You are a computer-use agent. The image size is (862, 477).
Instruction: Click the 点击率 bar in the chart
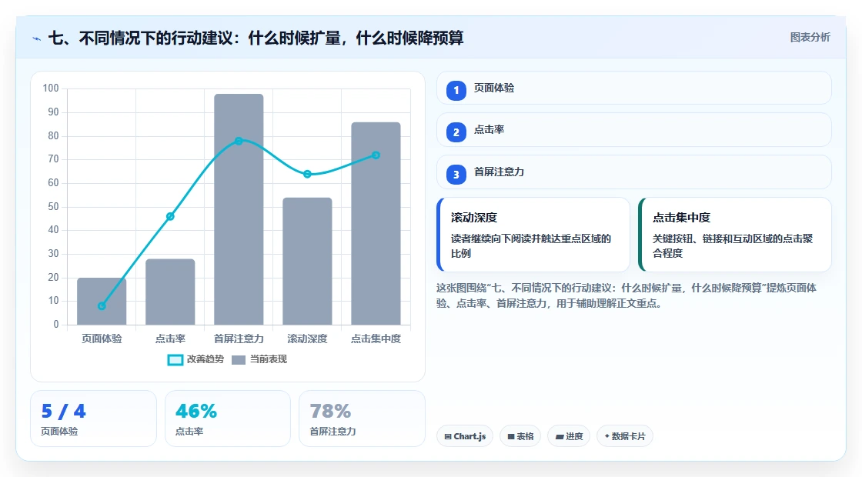[x=170, y=292]
